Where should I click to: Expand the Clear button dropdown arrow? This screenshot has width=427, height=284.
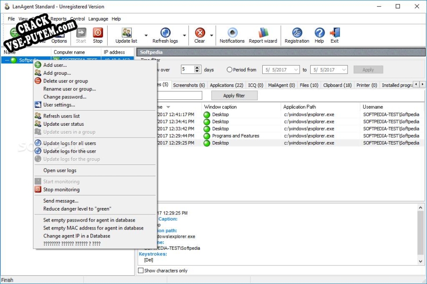point(211,36)
